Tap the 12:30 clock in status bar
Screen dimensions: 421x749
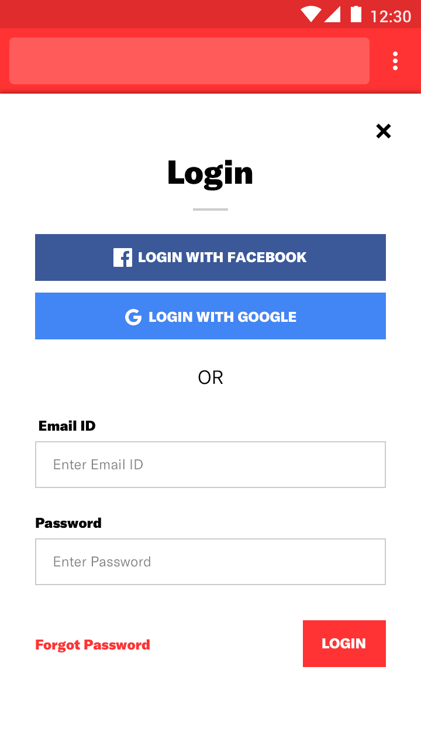point(391,16)
